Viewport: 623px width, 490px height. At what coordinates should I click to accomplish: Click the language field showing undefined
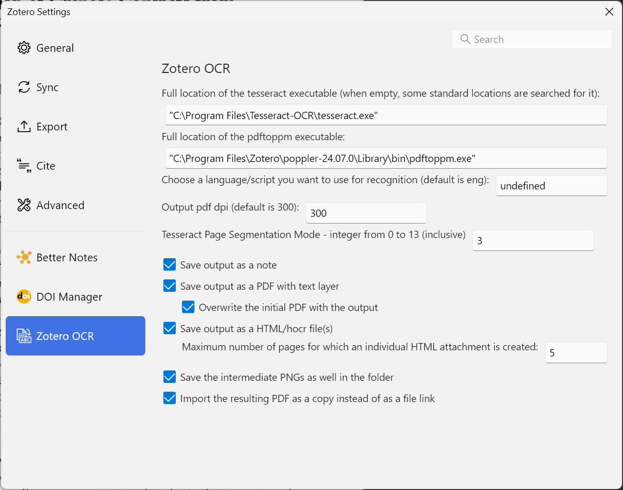pyautogui.click(x=552, y=186)
